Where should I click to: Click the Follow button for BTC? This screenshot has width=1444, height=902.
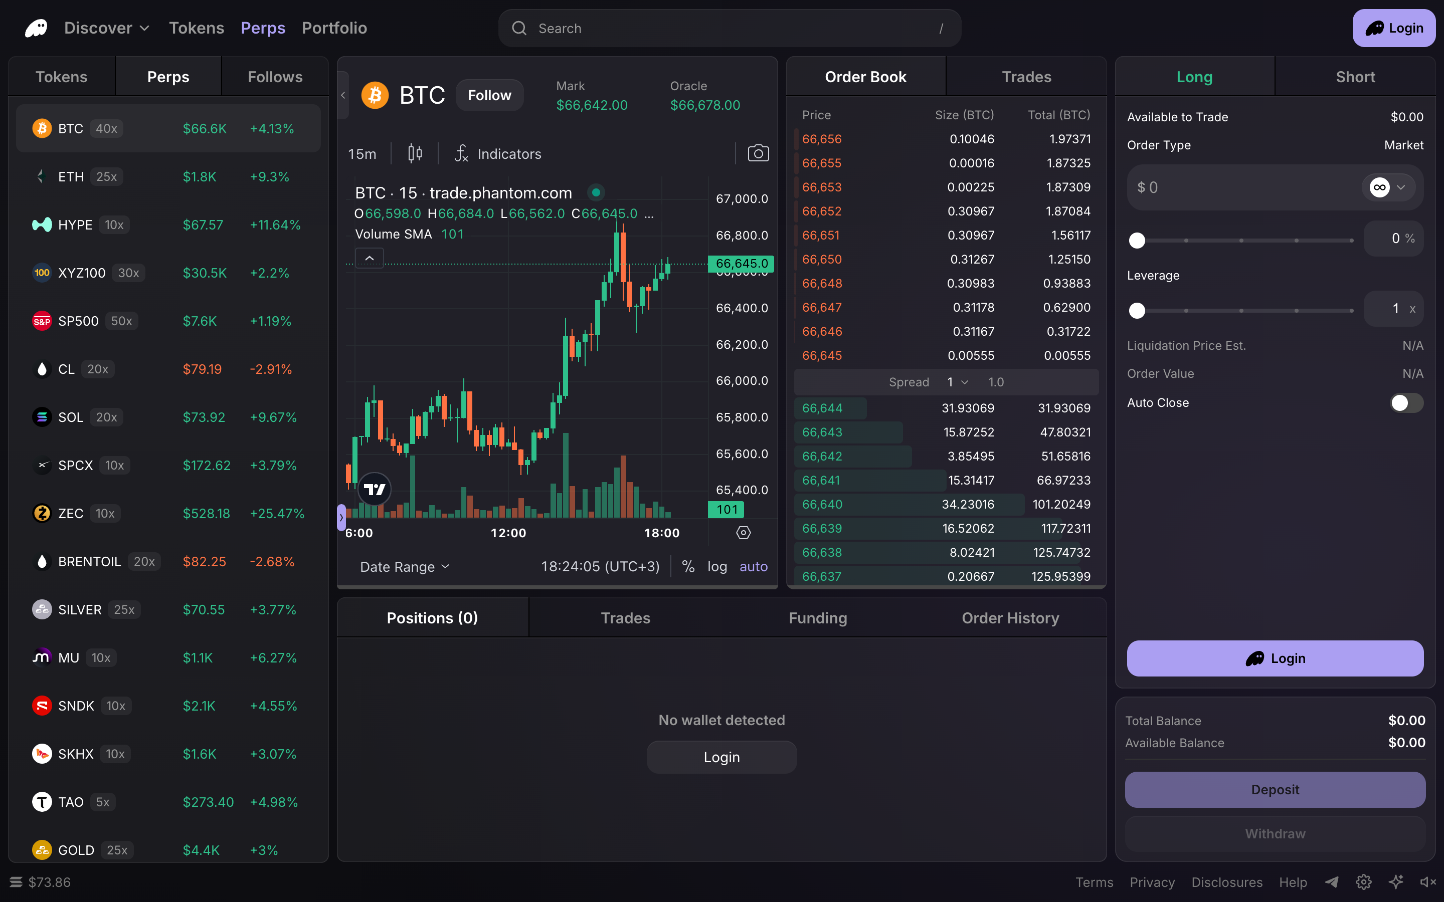coord(489,95)
